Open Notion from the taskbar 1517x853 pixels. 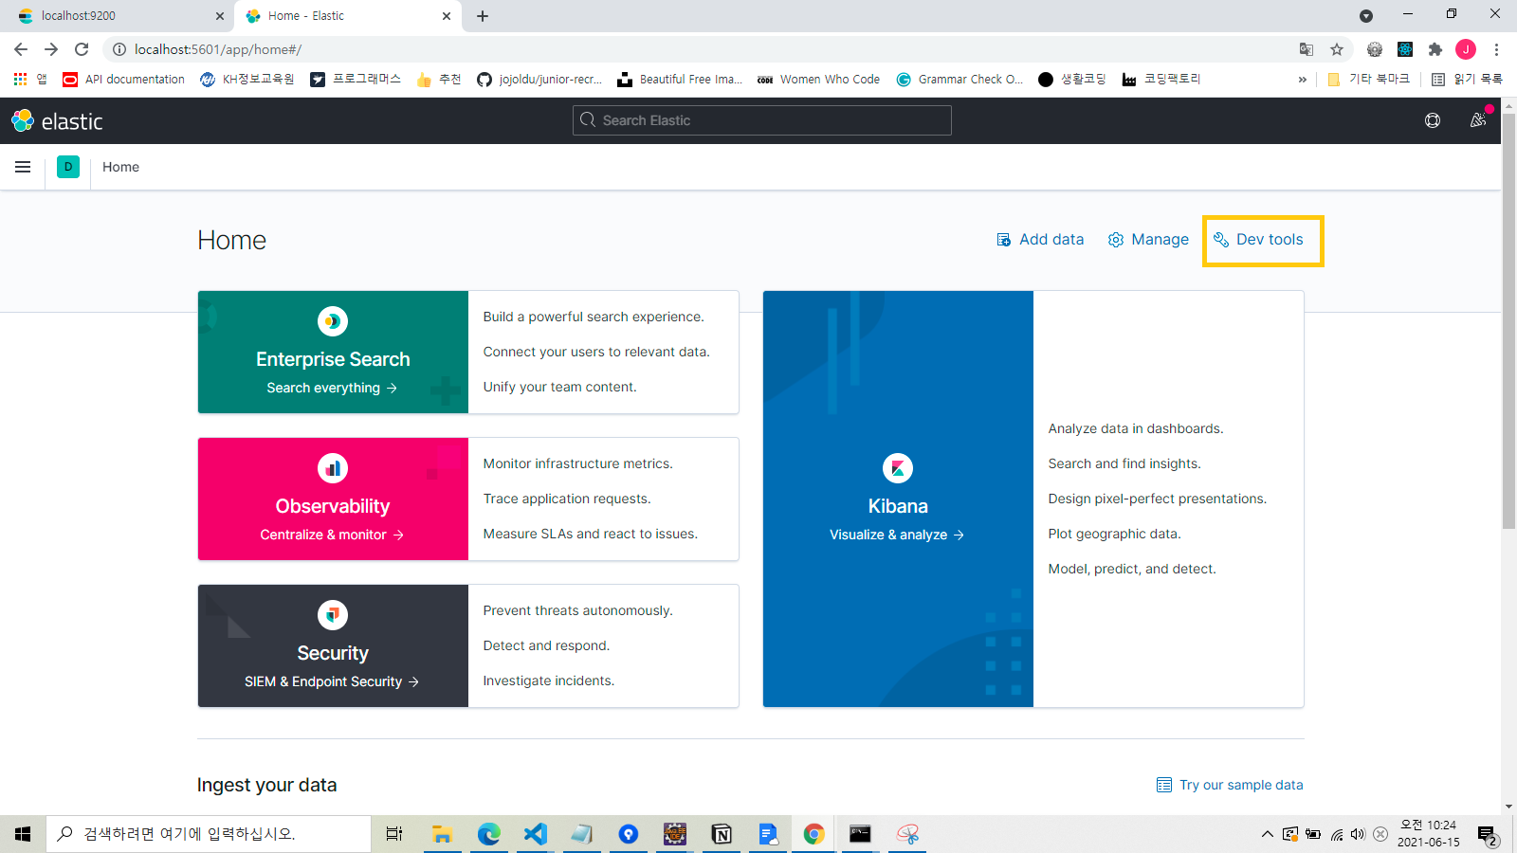pos(722,834)
